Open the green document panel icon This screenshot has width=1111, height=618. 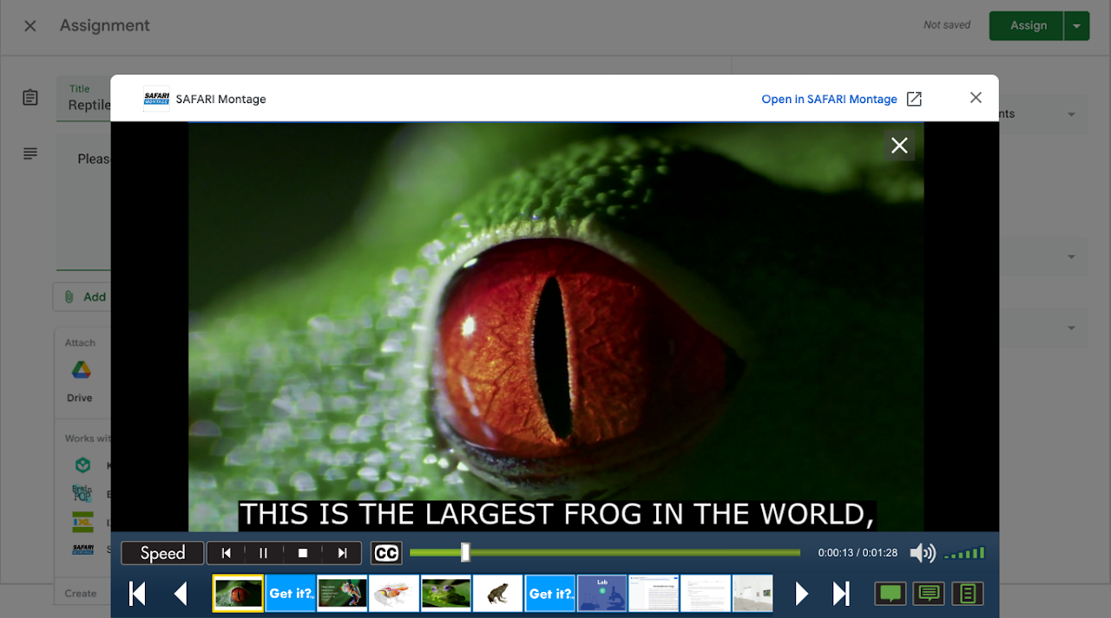(x=967, y=594)
